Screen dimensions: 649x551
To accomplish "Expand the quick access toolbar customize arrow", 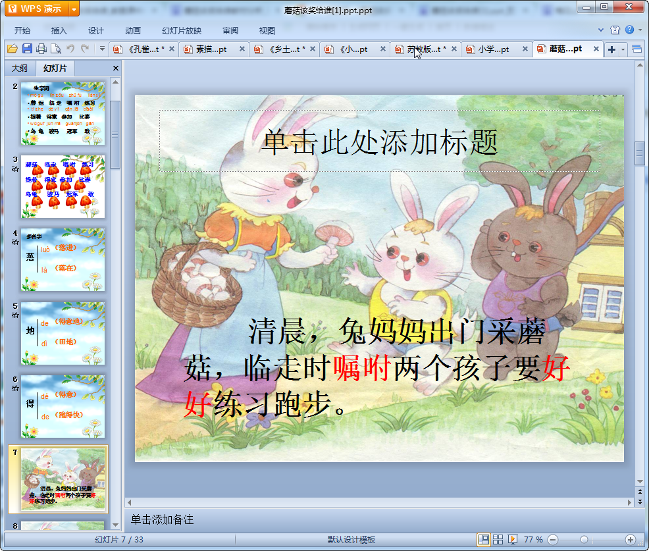I will (102, 49).
